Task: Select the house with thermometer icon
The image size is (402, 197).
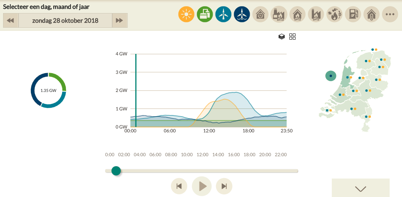Action: click(372, 15)
